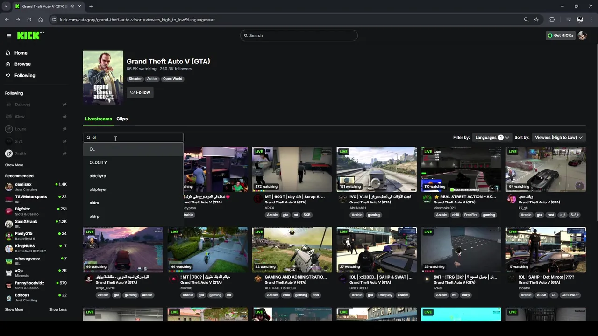
Task: Click the tag search field containing 'ol'
Action: (133, 137)
